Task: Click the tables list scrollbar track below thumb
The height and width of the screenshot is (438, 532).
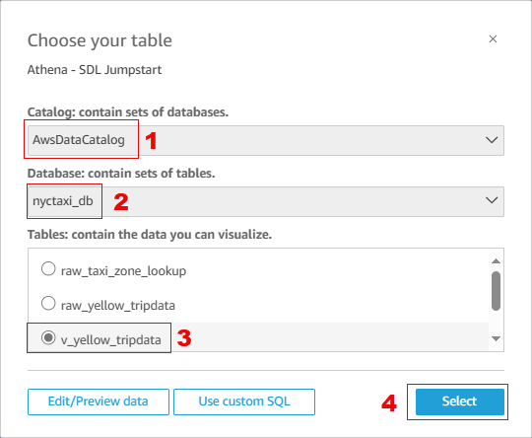Action: pyautogui.click(x=496, y=323)
